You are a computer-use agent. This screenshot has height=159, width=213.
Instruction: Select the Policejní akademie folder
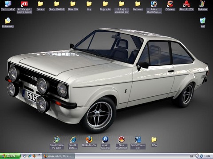point(122,7)
